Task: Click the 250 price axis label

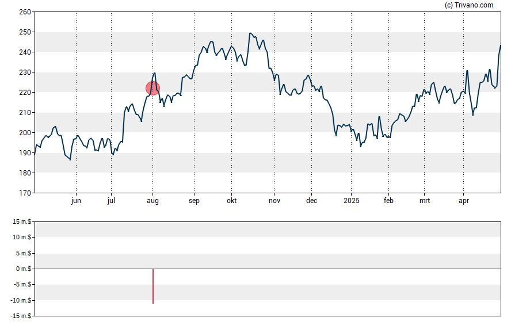Action: [x=25, y=32]
